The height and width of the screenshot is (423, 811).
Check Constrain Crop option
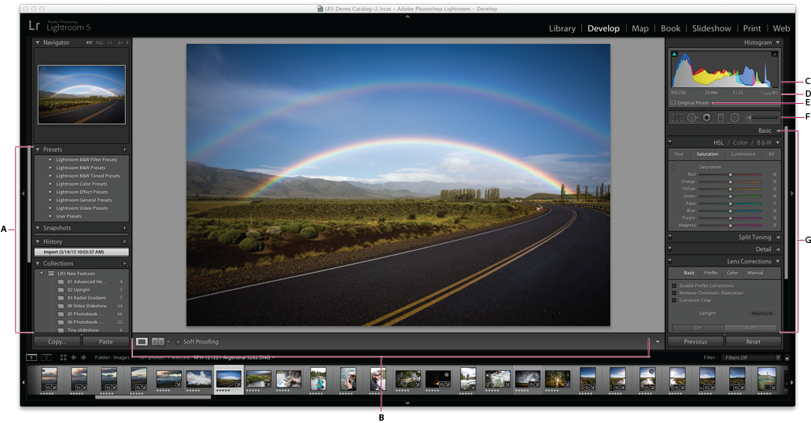point(674,300)
